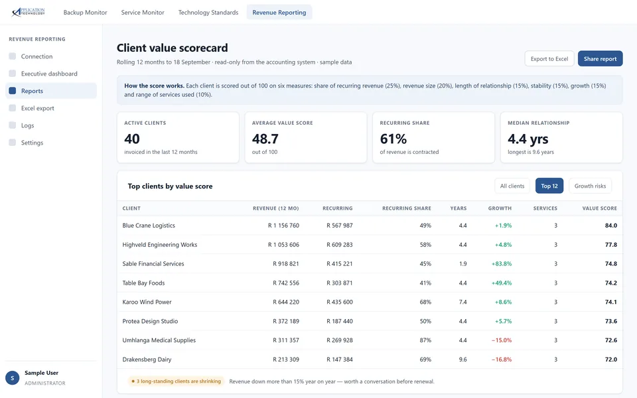Click the Settings sidebar icon

point(13,143)
